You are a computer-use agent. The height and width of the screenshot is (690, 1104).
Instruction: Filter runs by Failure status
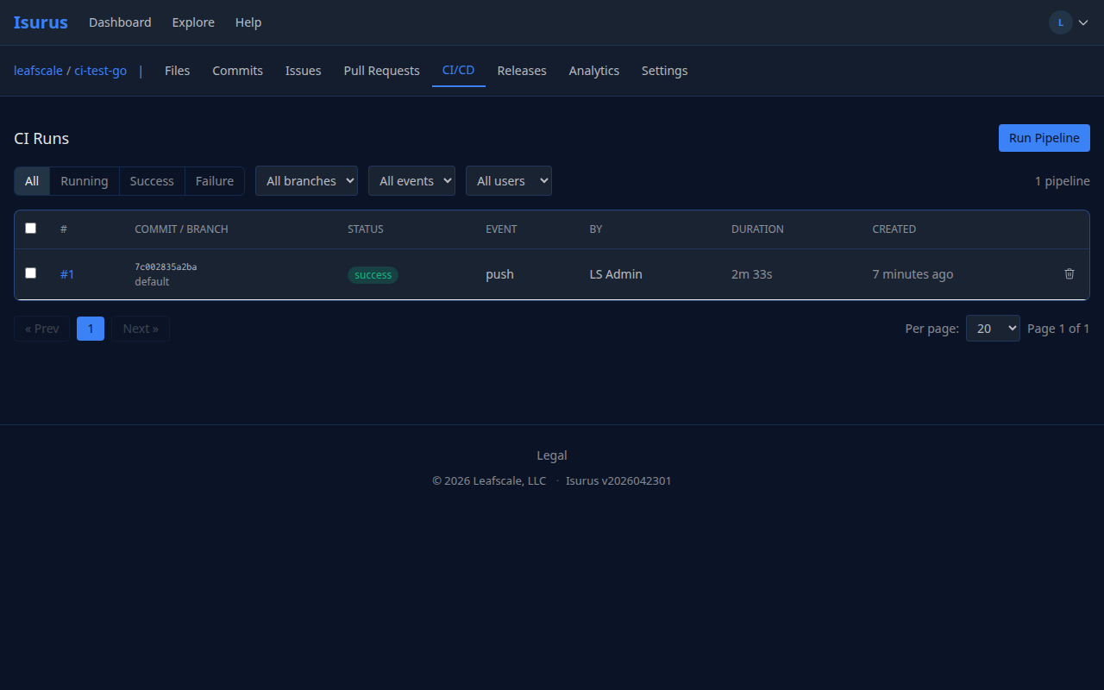(x=215, y=181)
